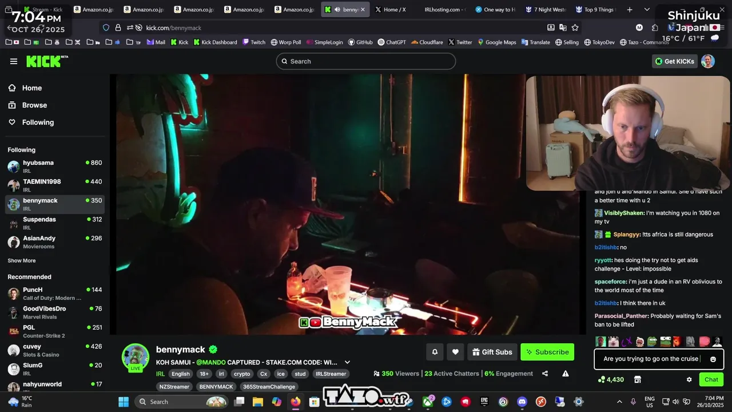Image resolution: width=732 pixels, height=412 pixels.
Task: Open chat settings gear icon
Action: pyautogui.click(x=689, y=379)
